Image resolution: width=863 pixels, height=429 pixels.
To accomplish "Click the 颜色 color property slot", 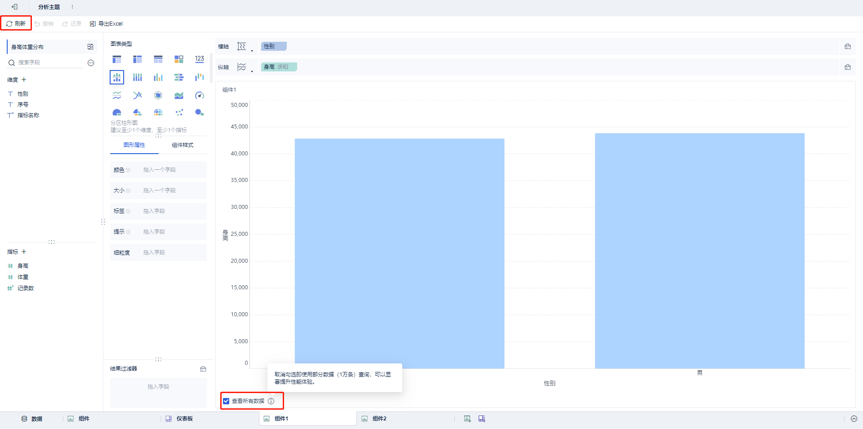I will 158,170.
